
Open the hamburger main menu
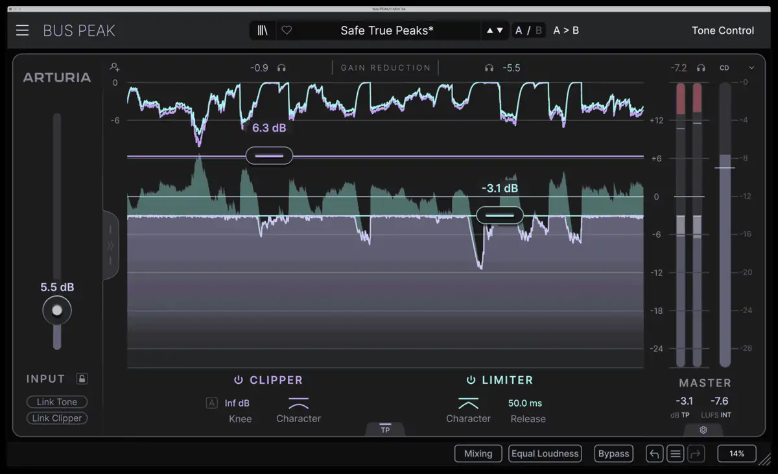tap(23, 30)
